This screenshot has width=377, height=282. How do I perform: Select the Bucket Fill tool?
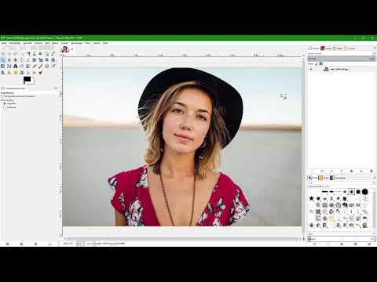(x=22, y=66)
